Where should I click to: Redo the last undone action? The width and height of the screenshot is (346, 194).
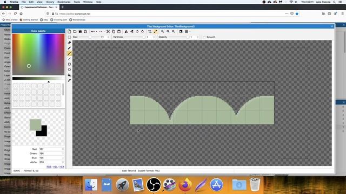[101, 31]
